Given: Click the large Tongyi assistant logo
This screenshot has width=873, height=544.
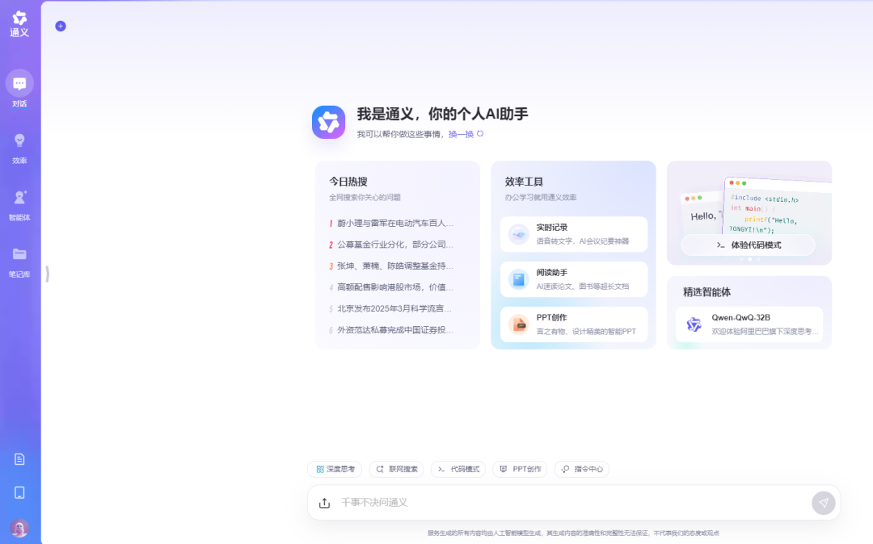Looking at the screenshot, I should 328,122.
